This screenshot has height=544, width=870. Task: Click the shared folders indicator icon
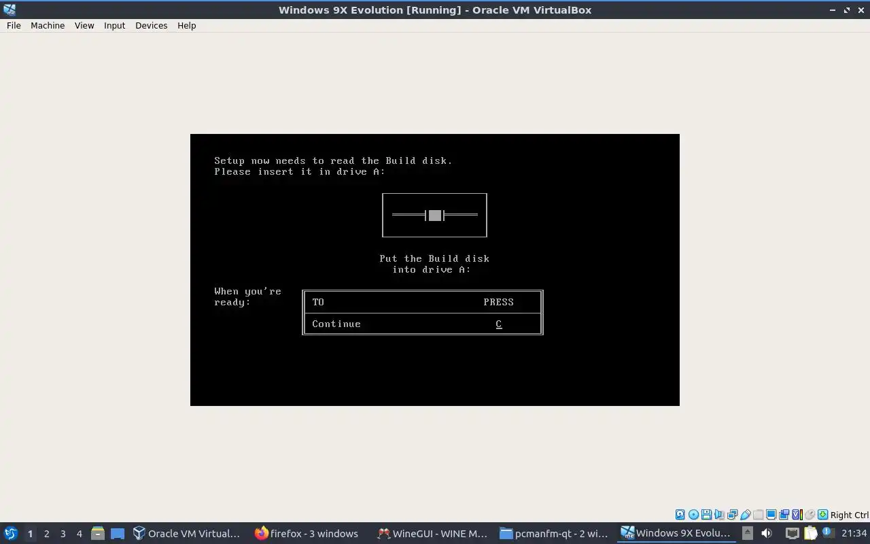click(x=758, y=515)
